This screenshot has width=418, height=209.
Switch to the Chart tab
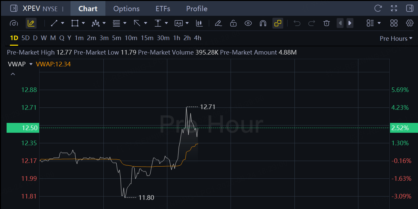(88, 9)
